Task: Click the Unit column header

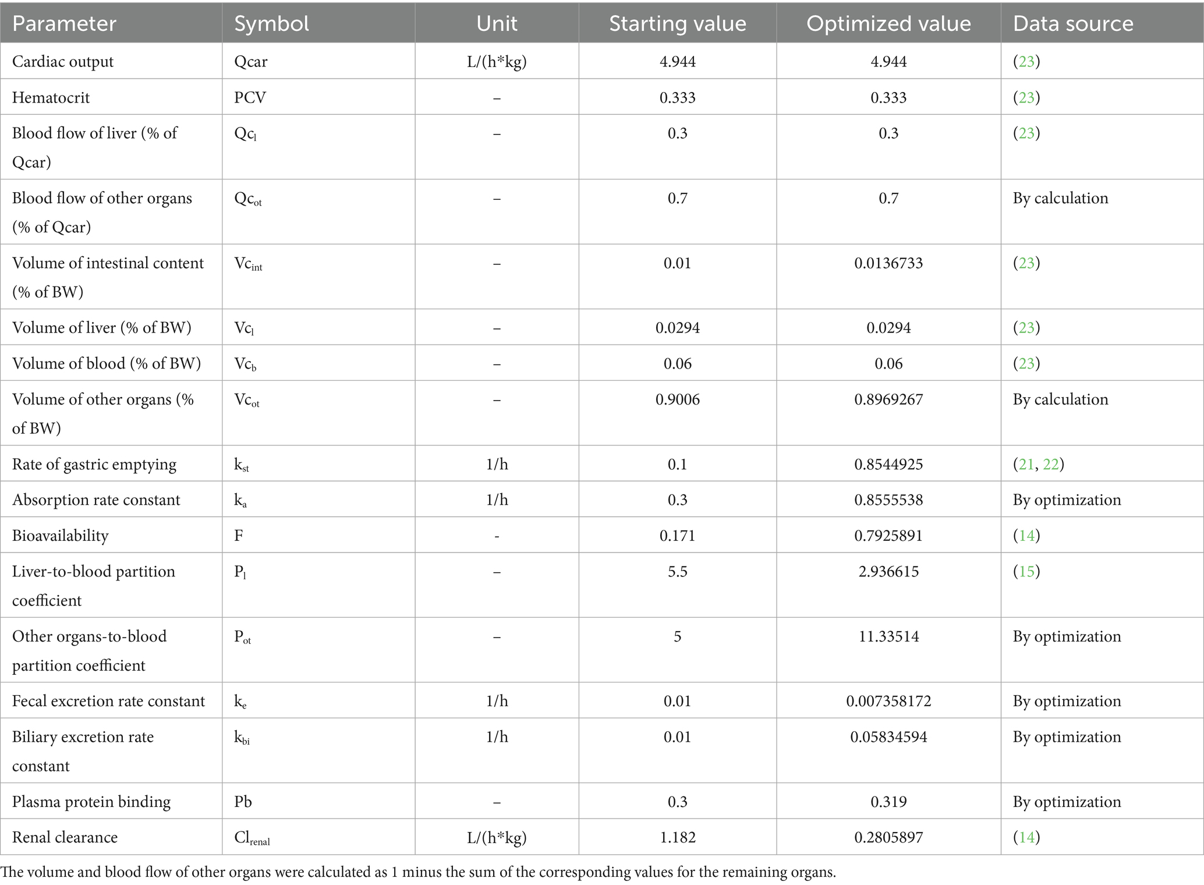Action: [497, 23]
